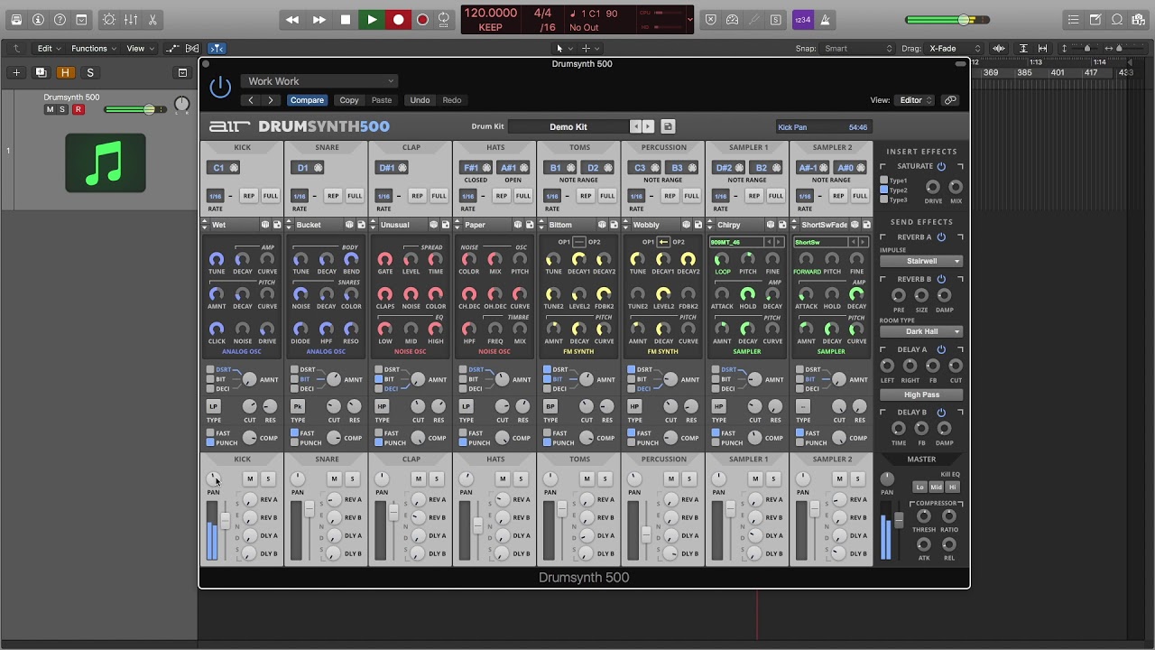Randomize the Kick preset with the dice icon
This screenshot has width=1155, height=650.
[x=265, y=225]
